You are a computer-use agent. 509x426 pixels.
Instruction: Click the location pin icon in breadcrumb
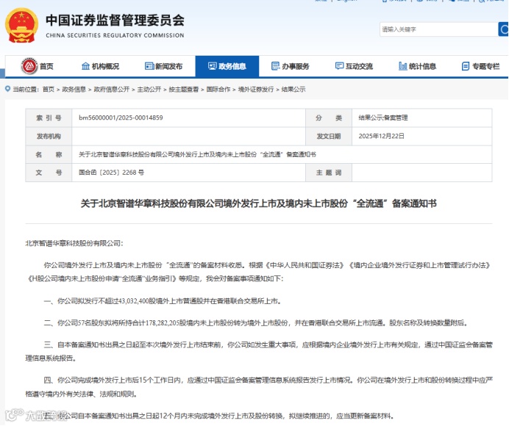pyautogui.click(x=8, y=89)
